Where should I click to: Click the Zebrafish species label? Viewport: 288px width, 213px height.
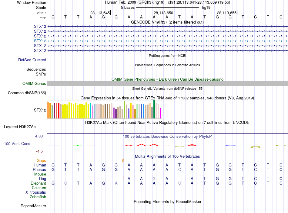point(38,197)
